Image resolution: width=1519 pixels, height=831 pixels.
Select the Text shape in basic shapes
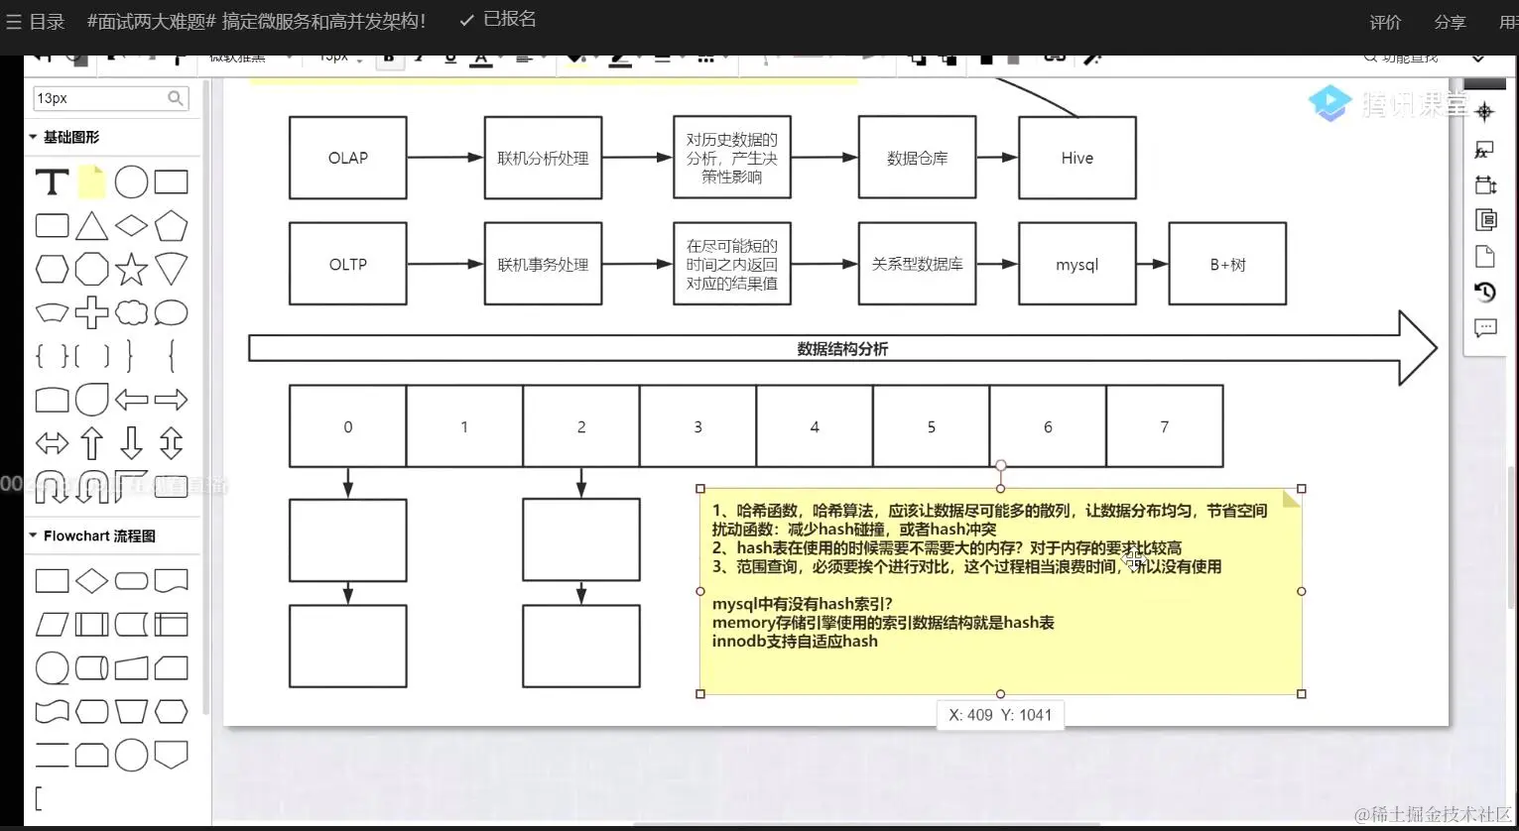(52, 182)
